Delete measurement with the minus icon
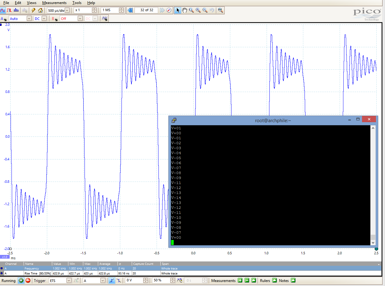Image resolution: width=385 pixels, height=286 pixels. click(247, 280)
